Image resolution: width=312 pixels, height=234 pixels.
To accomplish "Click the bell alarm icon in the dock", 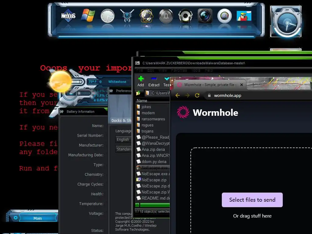I will pyautogui.click(x=166, y=16).
